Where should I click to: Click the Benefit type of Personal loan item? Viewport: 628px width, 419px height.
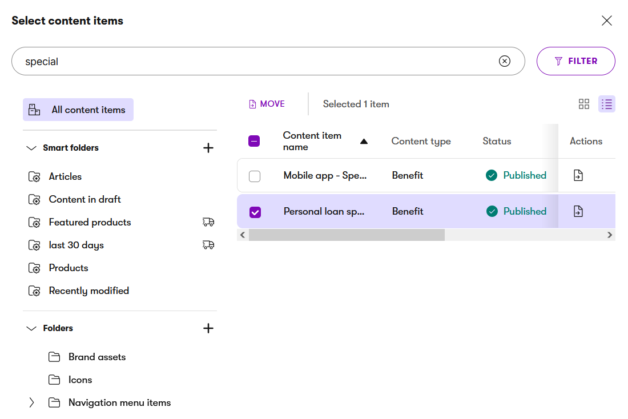(x=407, y=211)
